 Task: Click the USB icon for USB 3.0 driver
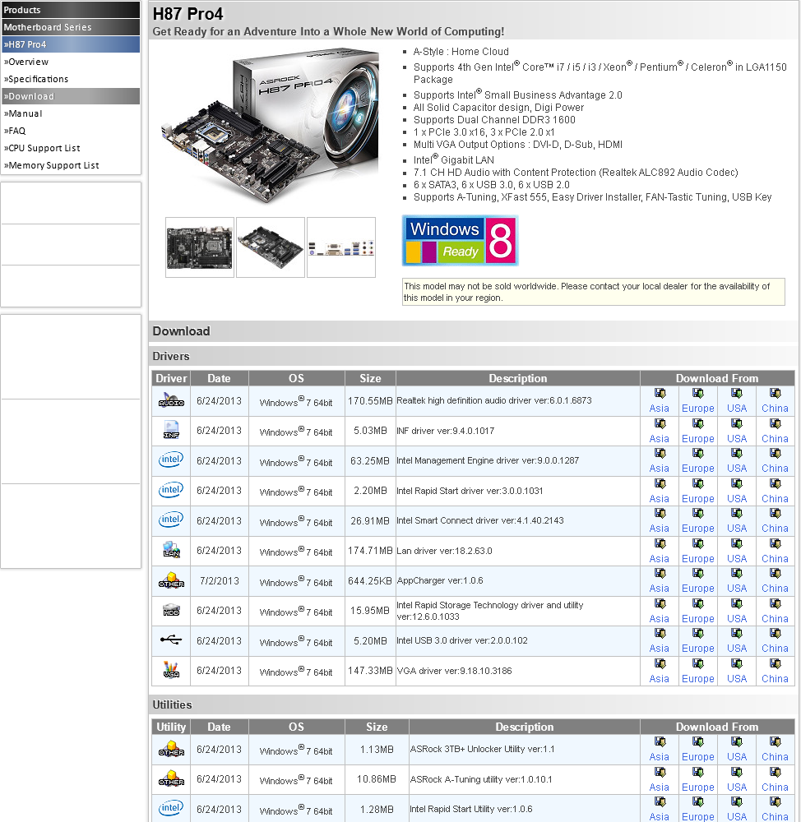[x=171, y=640]
